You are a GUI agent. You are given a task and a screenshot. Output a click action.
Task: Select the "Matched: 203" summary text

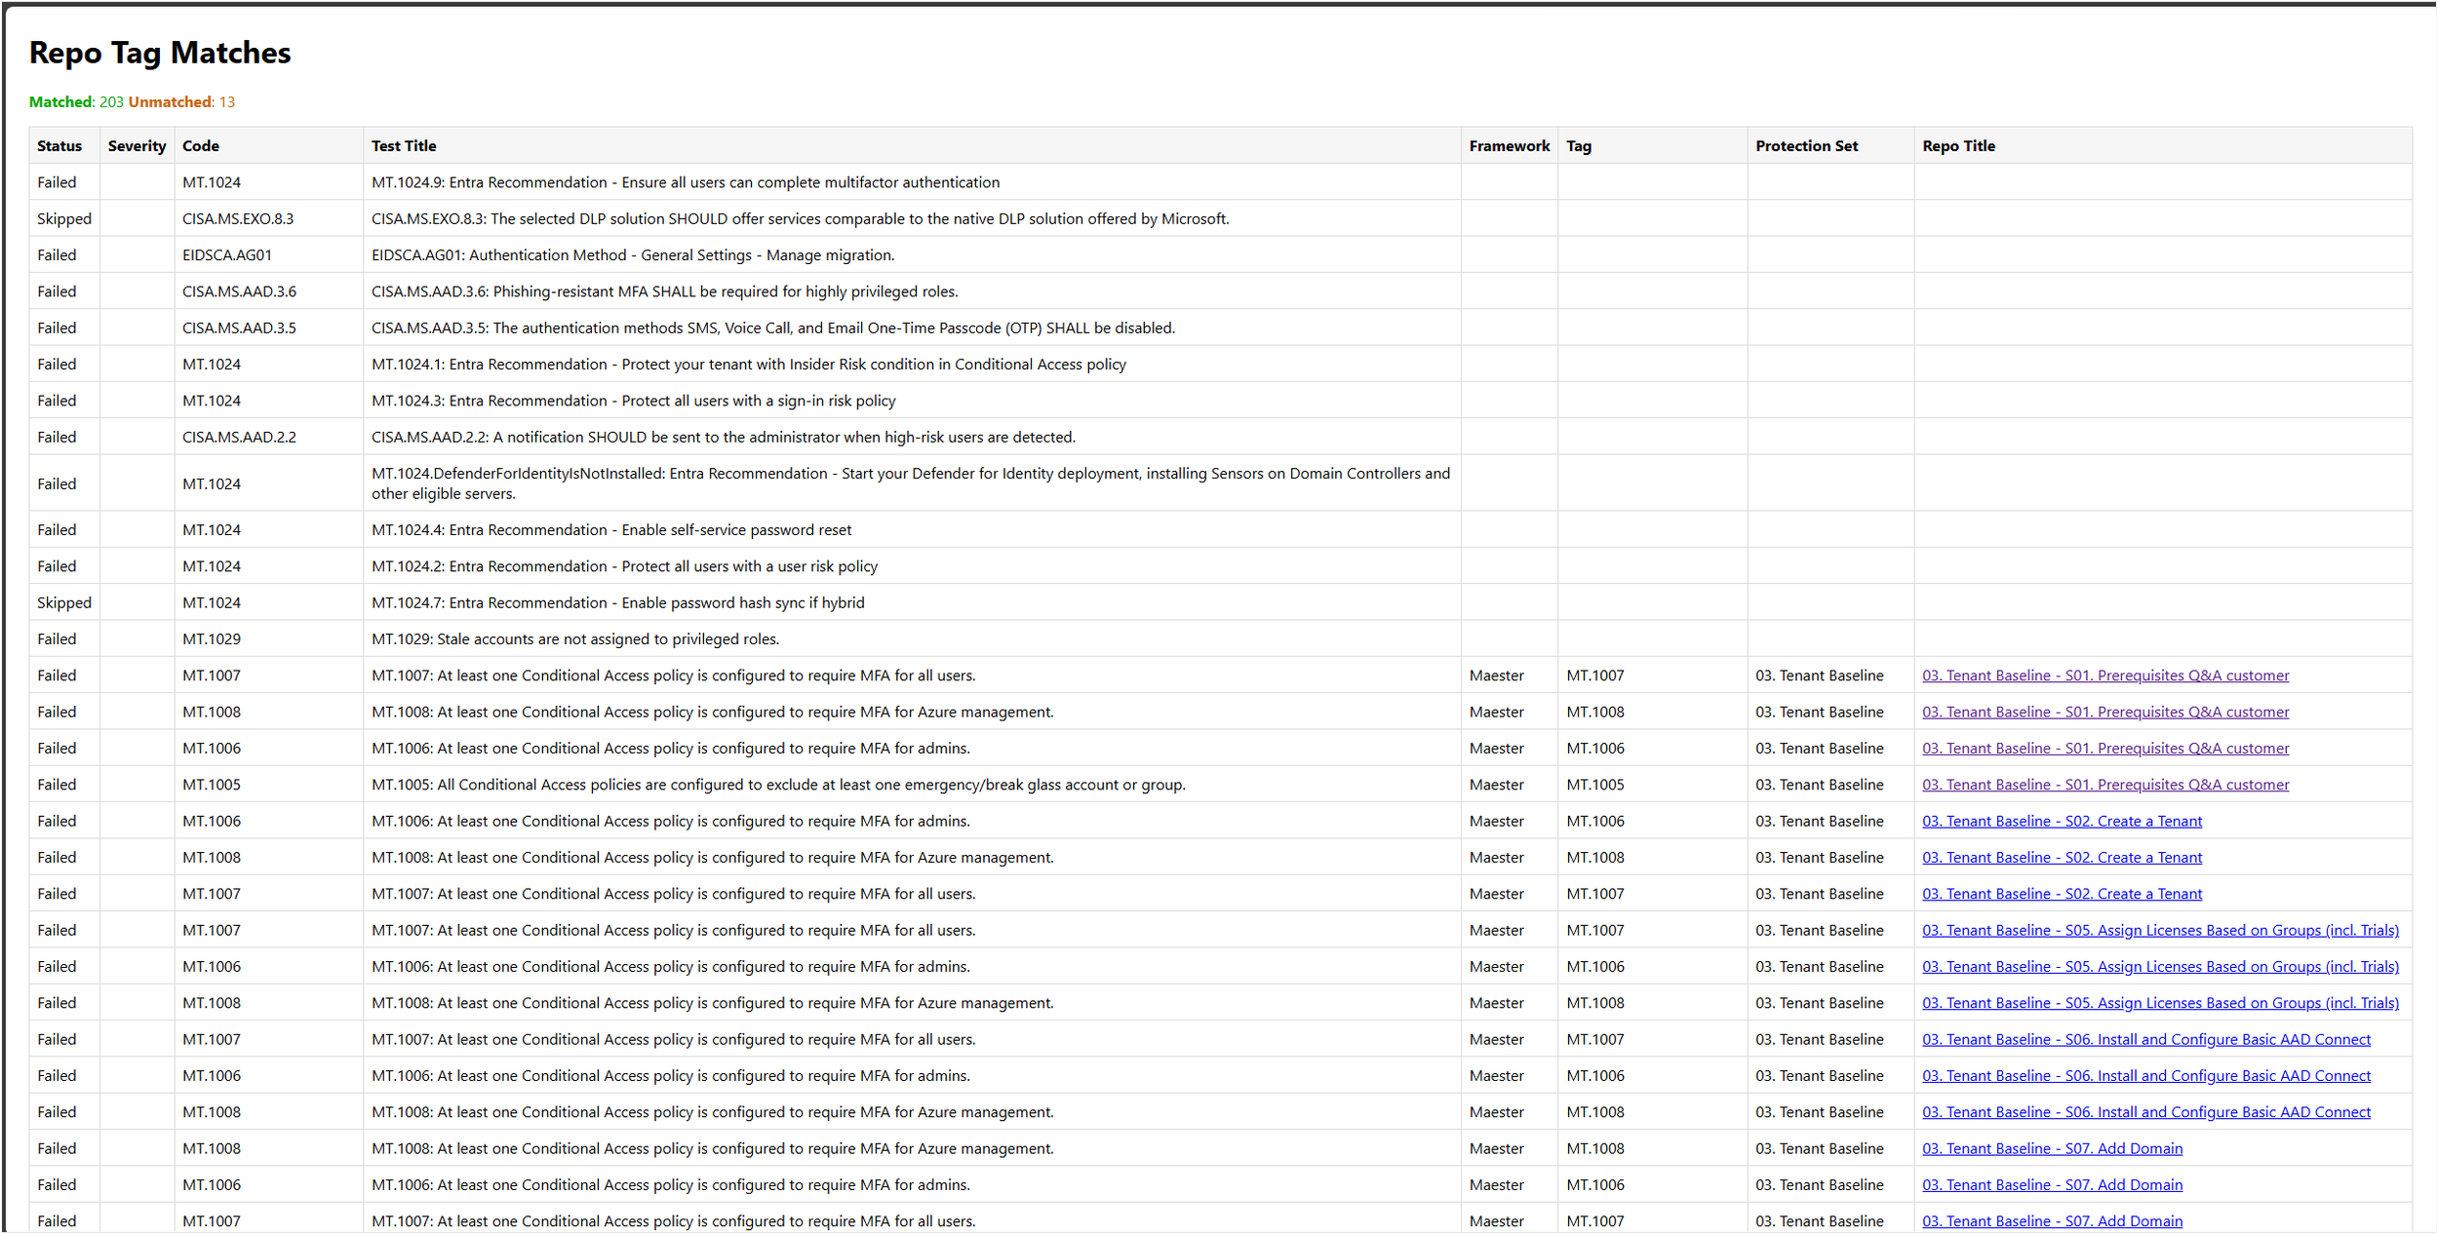(x=76, y=101)
